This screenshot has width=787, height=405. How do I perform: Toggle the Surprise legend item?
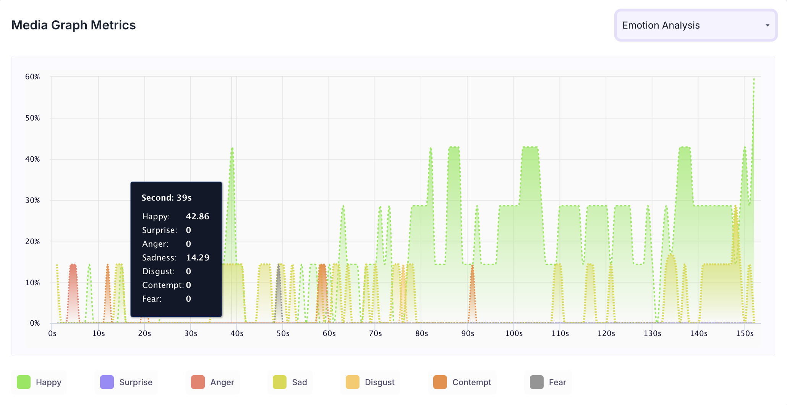[x=126, y=382]
